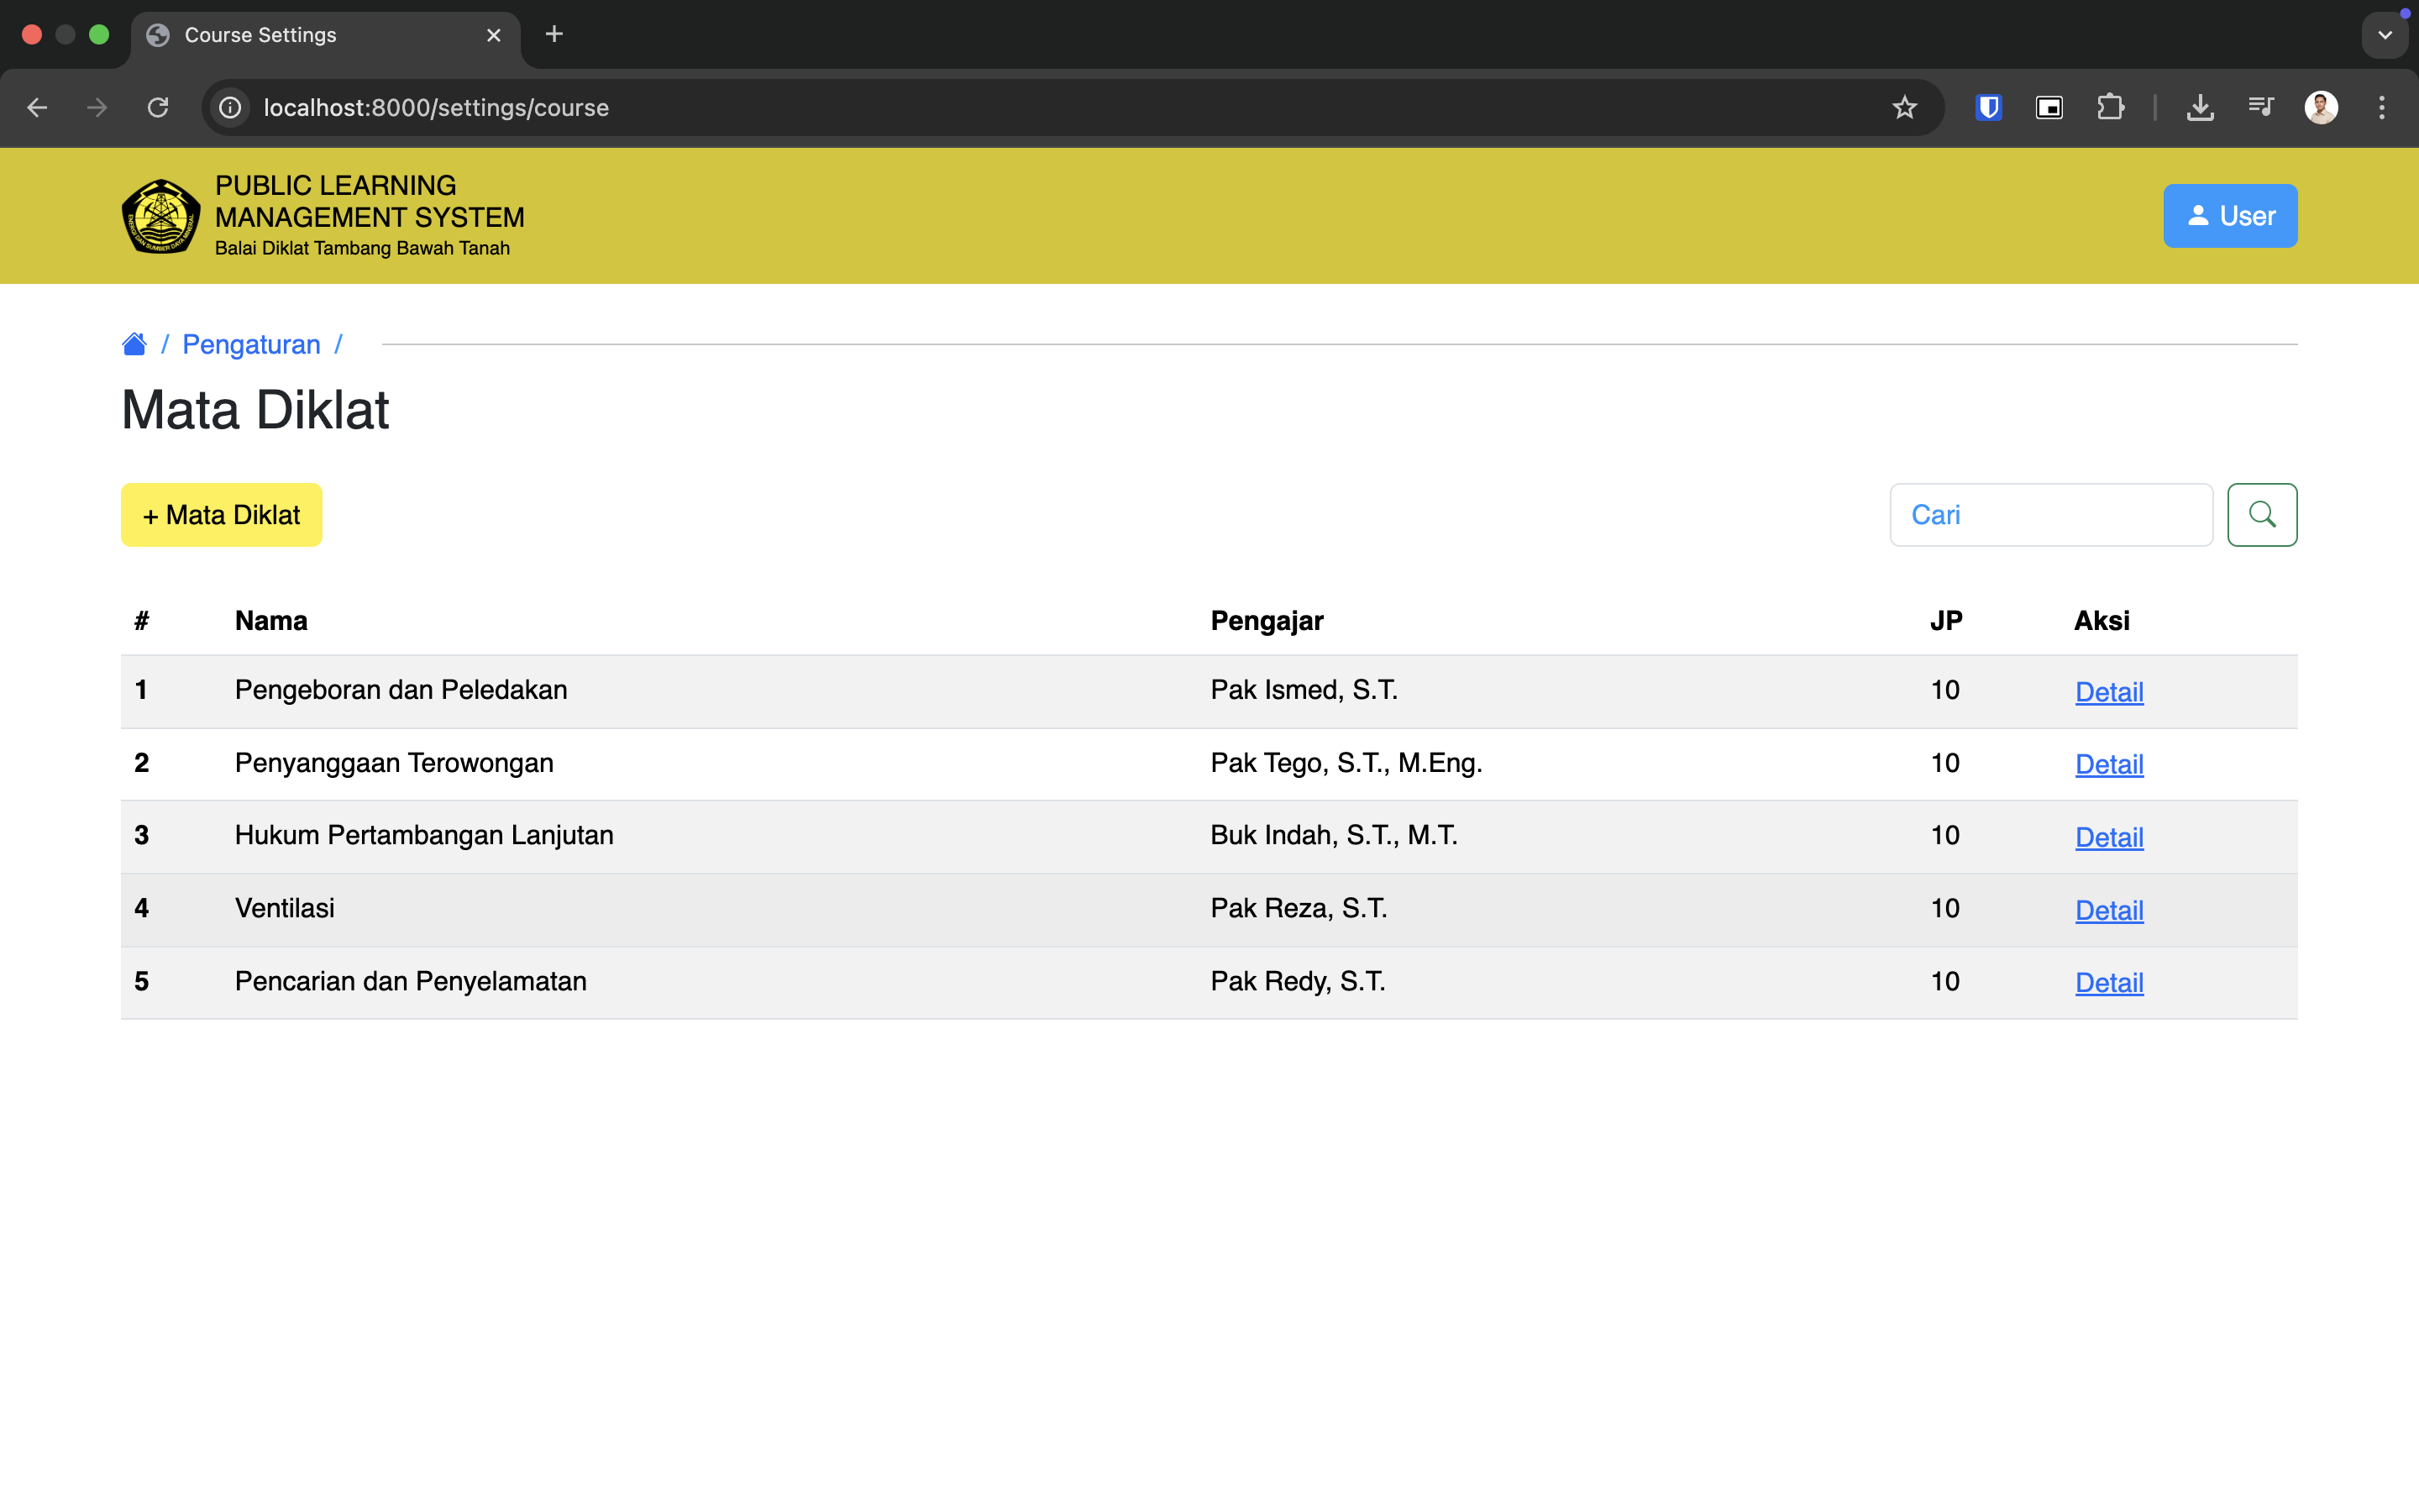Screen dimensions: 2419x1512
Task: Go to Pengaturan breadcrumb link
Action: click(x=251, y=344)
